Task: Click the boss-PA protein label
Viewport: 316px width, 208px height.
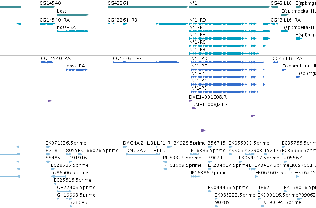Action: (x=76, y=66)
